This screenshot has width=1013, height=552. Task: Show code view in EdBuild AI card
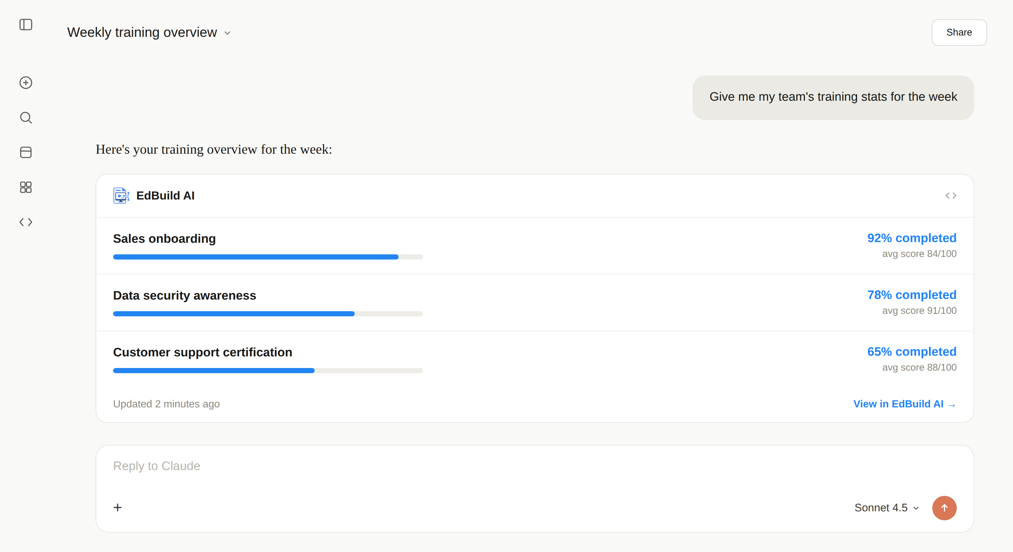tap(950, 196)
